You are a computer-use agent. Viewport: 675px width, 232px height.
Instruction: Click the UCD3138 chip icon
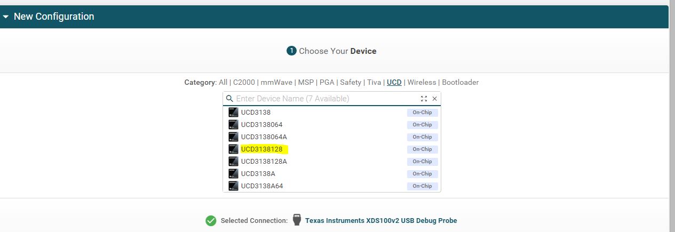[x=233, y=113]
